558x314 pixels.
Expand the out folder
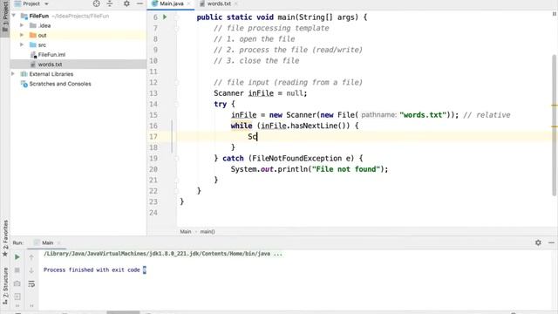22,35
